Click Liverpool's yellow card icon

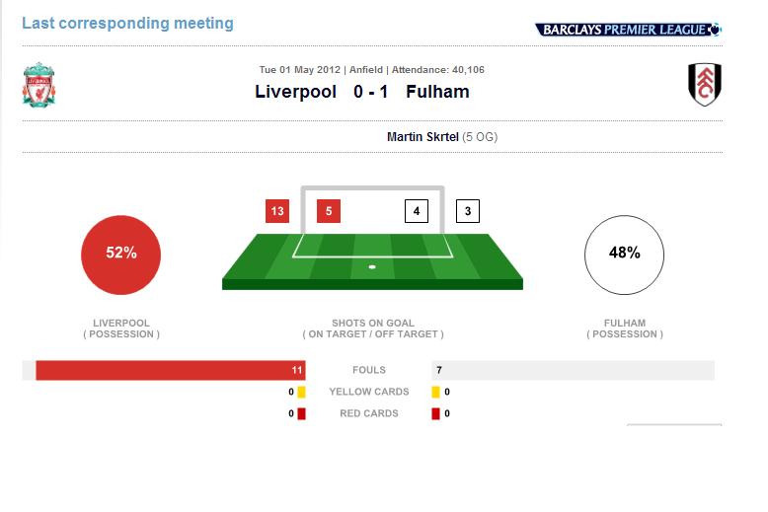(x=301, y=392)
